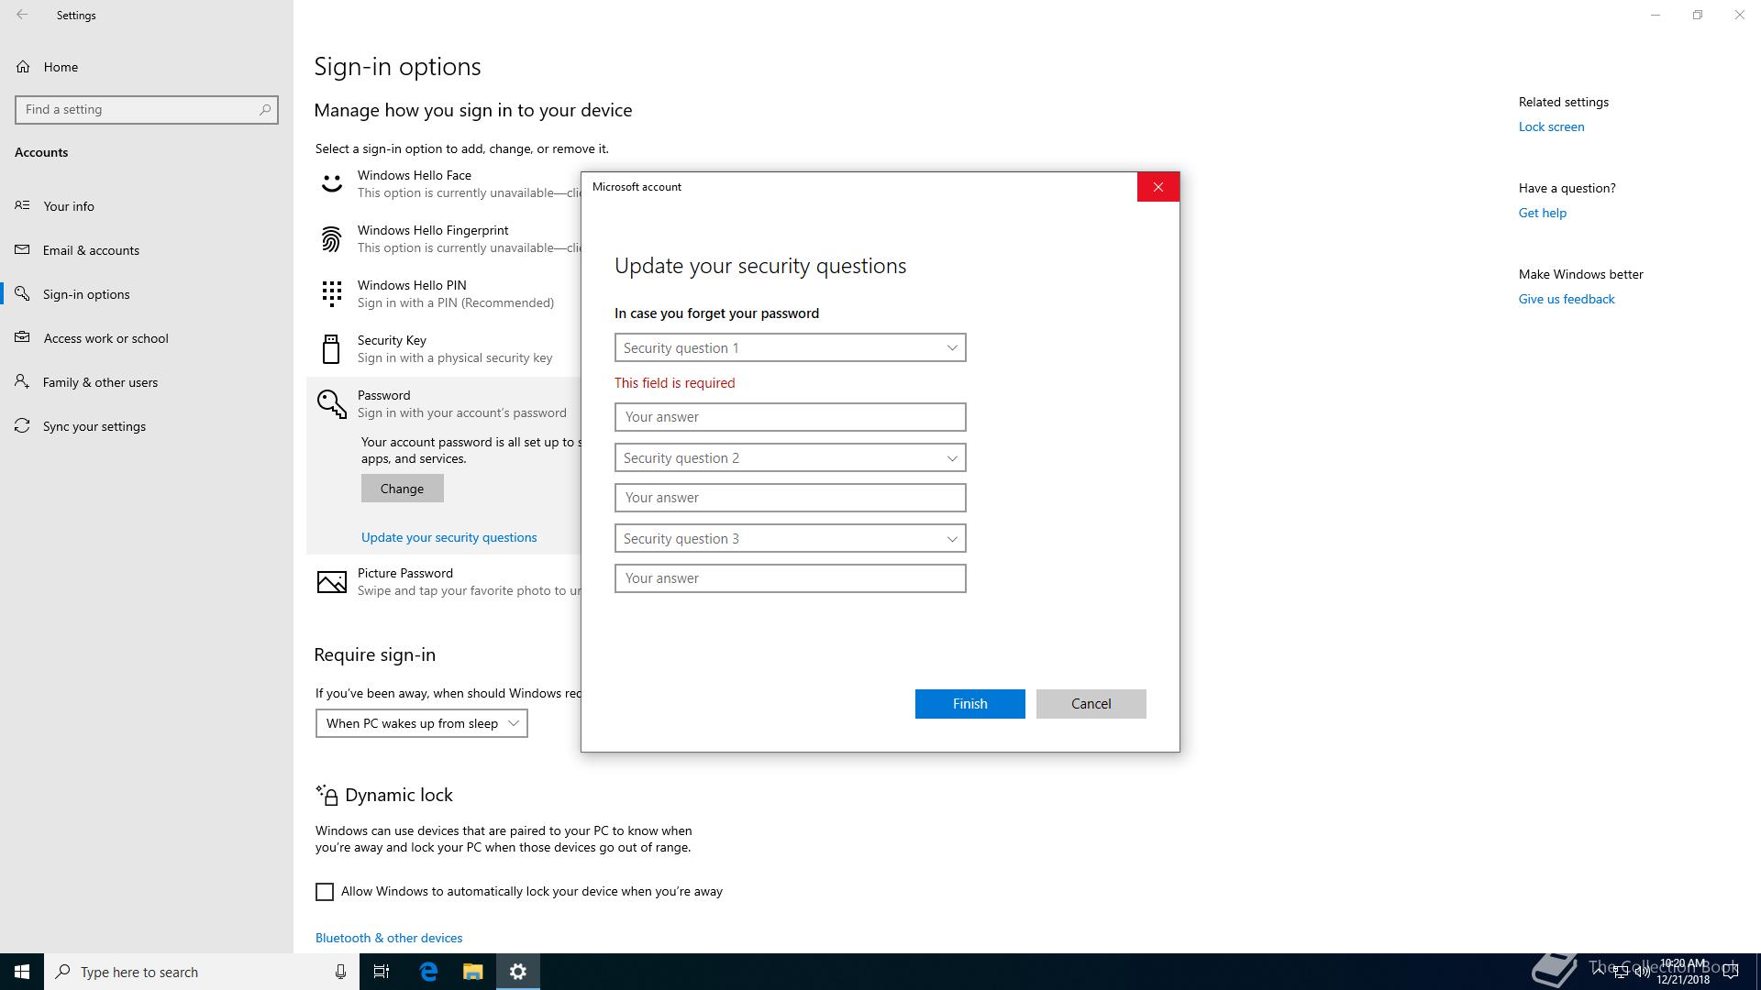The width and height of the screenshot is (1761, 990).
Task: Expand the Security question 1 dropdown
Action: 790,348
